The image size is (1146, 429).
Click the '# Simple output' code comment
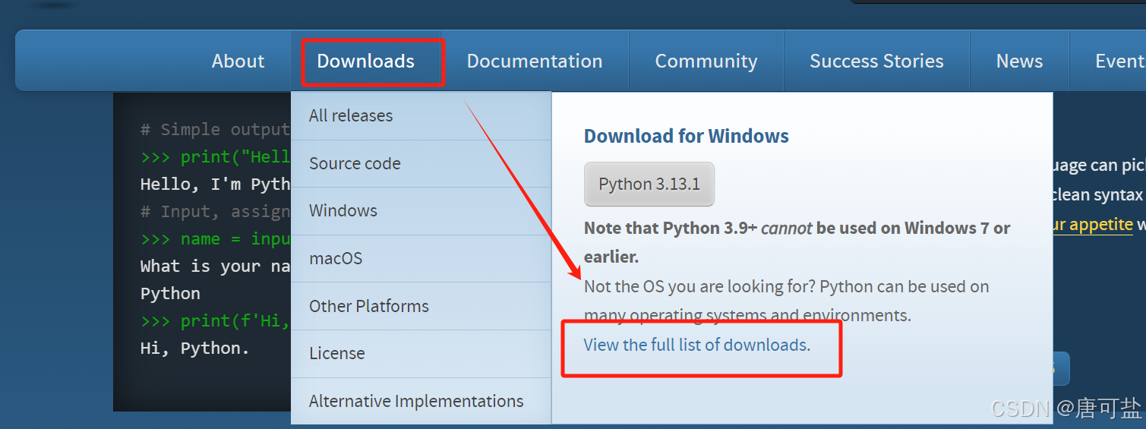click(216, 130)
